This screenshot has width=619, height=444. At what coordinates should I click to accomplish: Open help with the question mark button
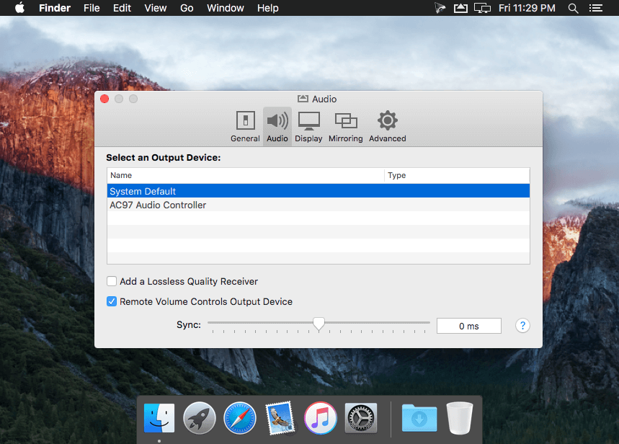click(x=522, y=326)
